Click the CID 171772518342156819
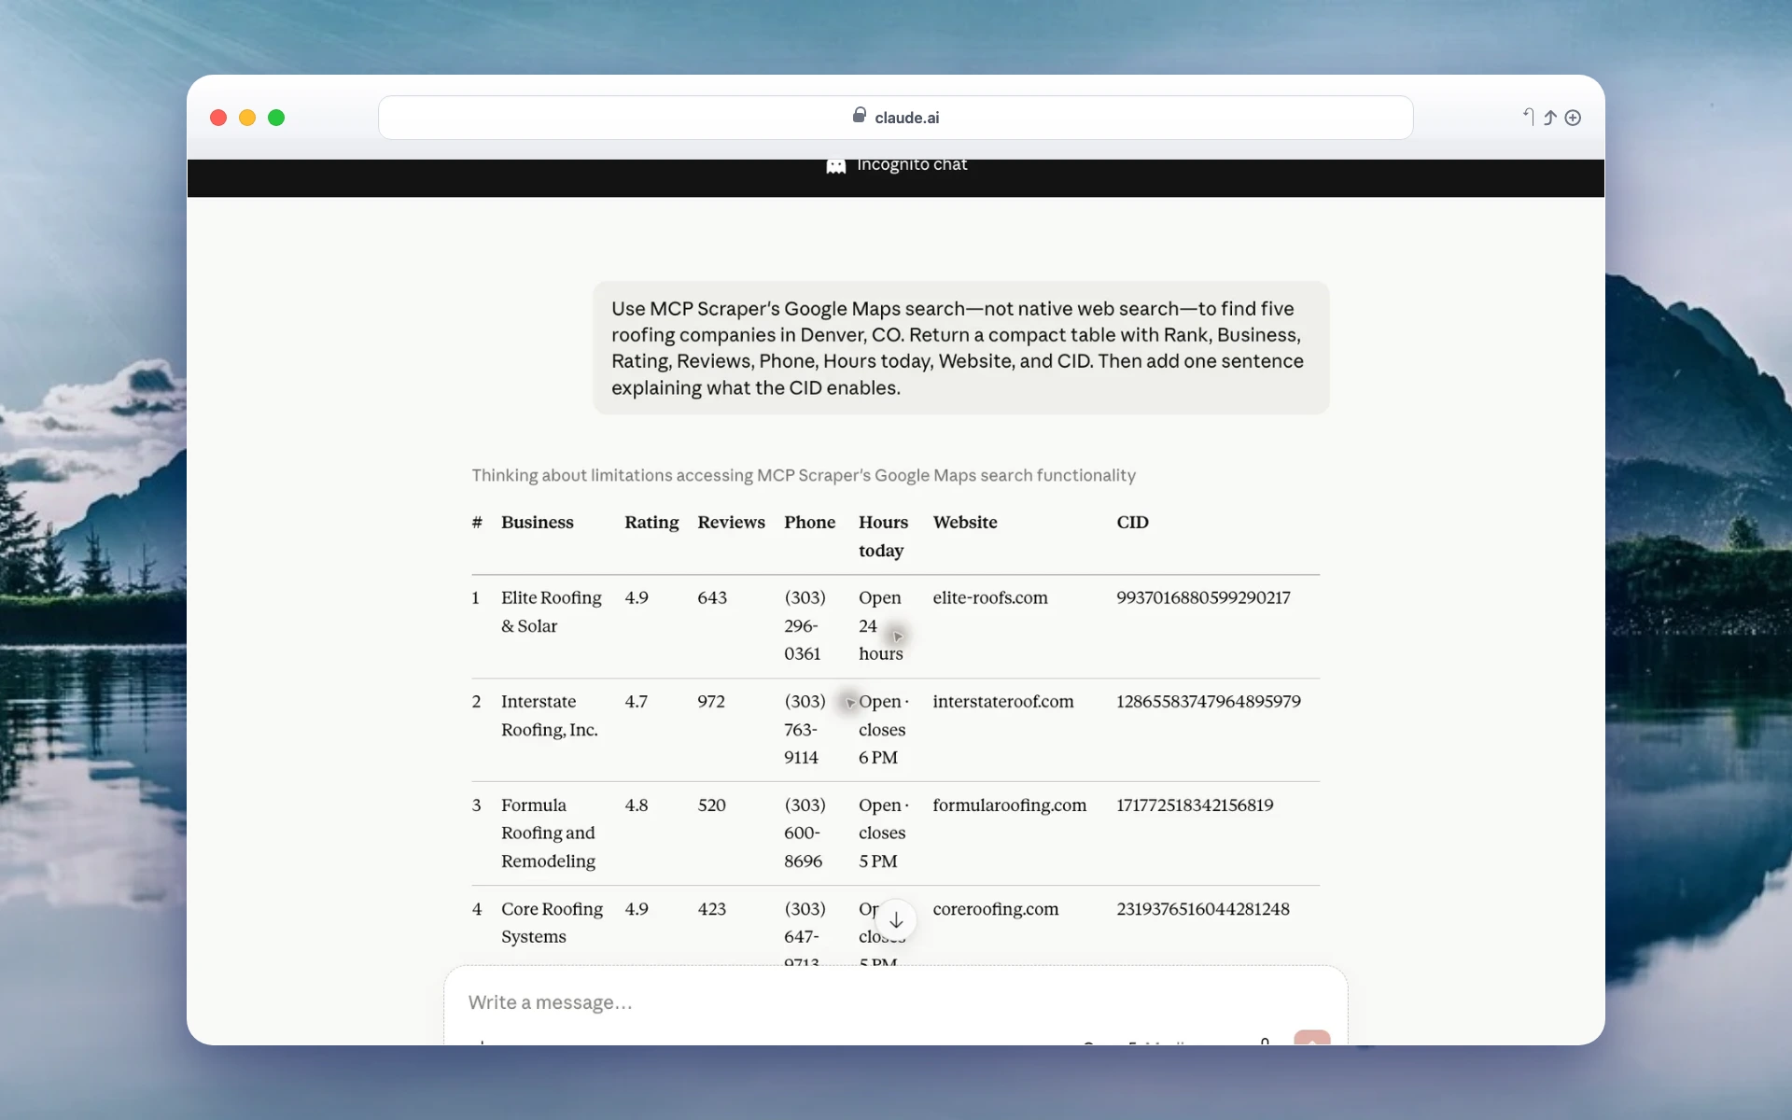 tap(1195, 805)
